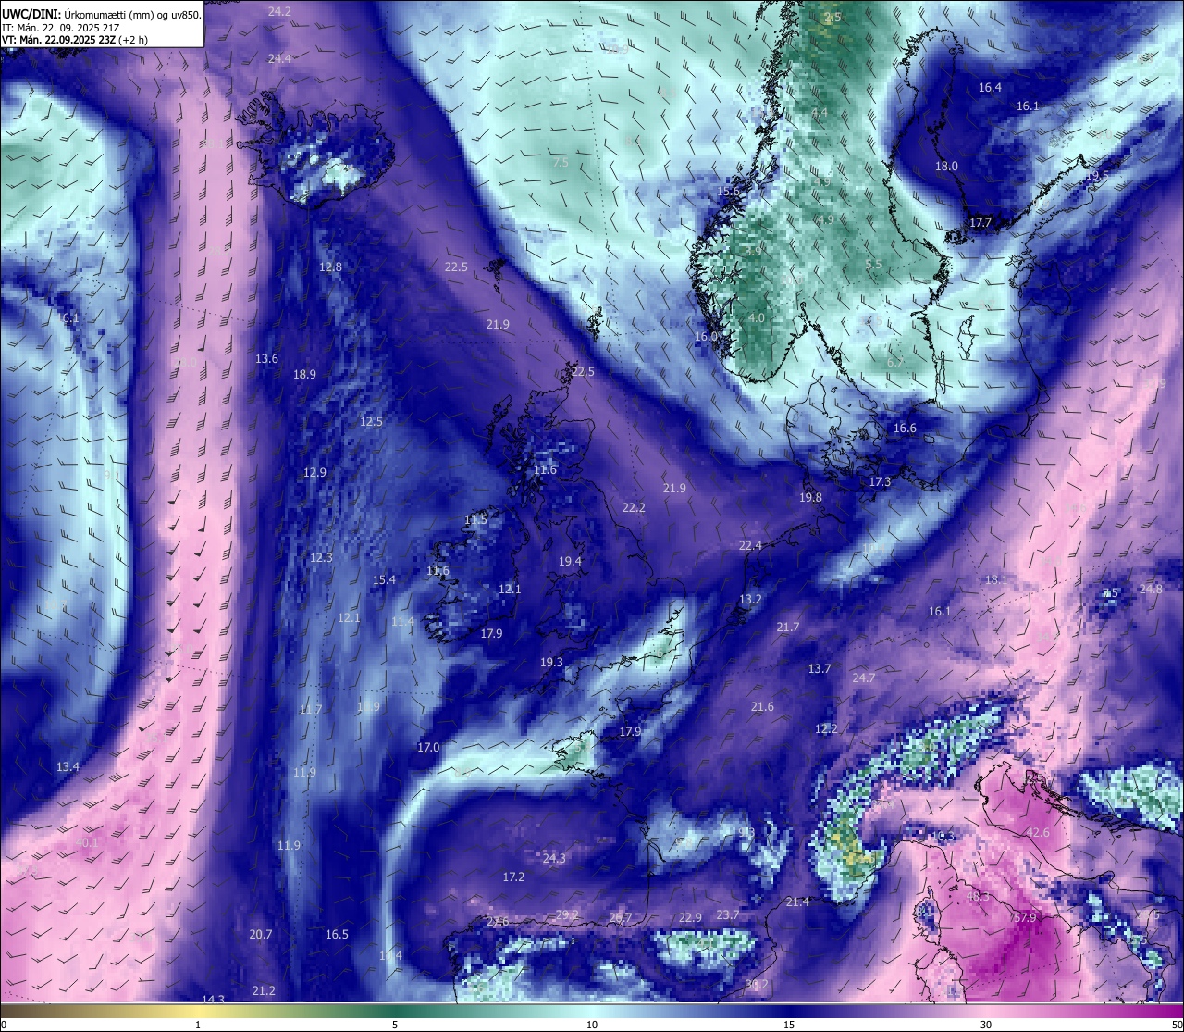Click the 24.8 value on the map
Screen dimensions: 1184x1032
coord(1151,589)
